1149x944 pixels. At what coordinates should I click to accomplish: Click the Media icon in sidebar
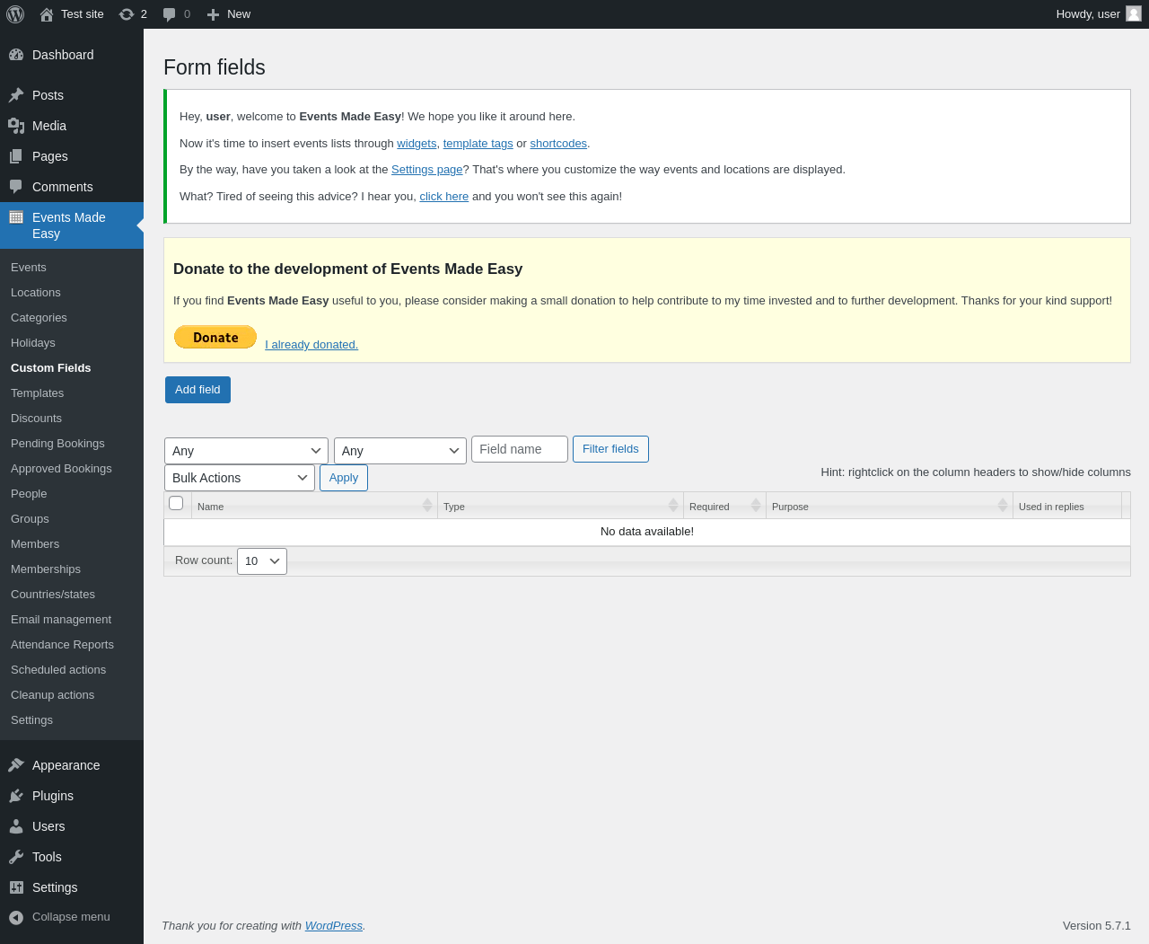(16, 126)
